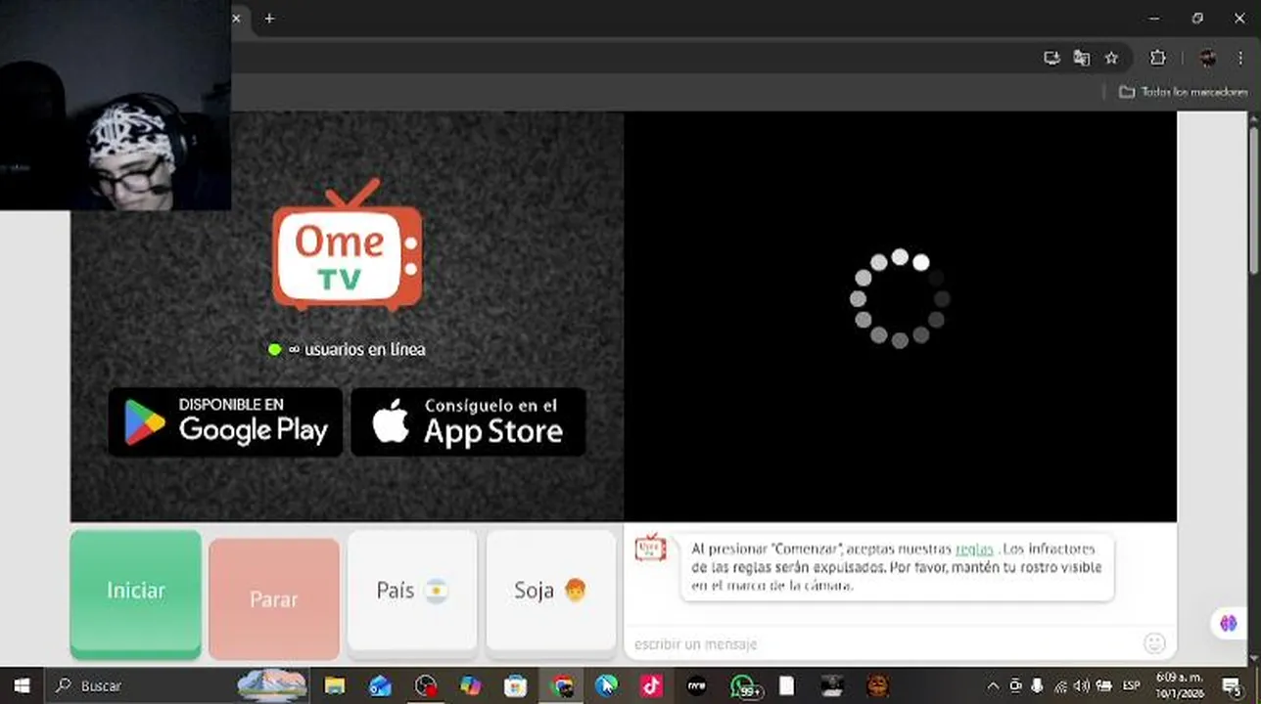Open the browser extensions puzzle icon
This screenshot has height=704, width=1261.
[1158, 58]
